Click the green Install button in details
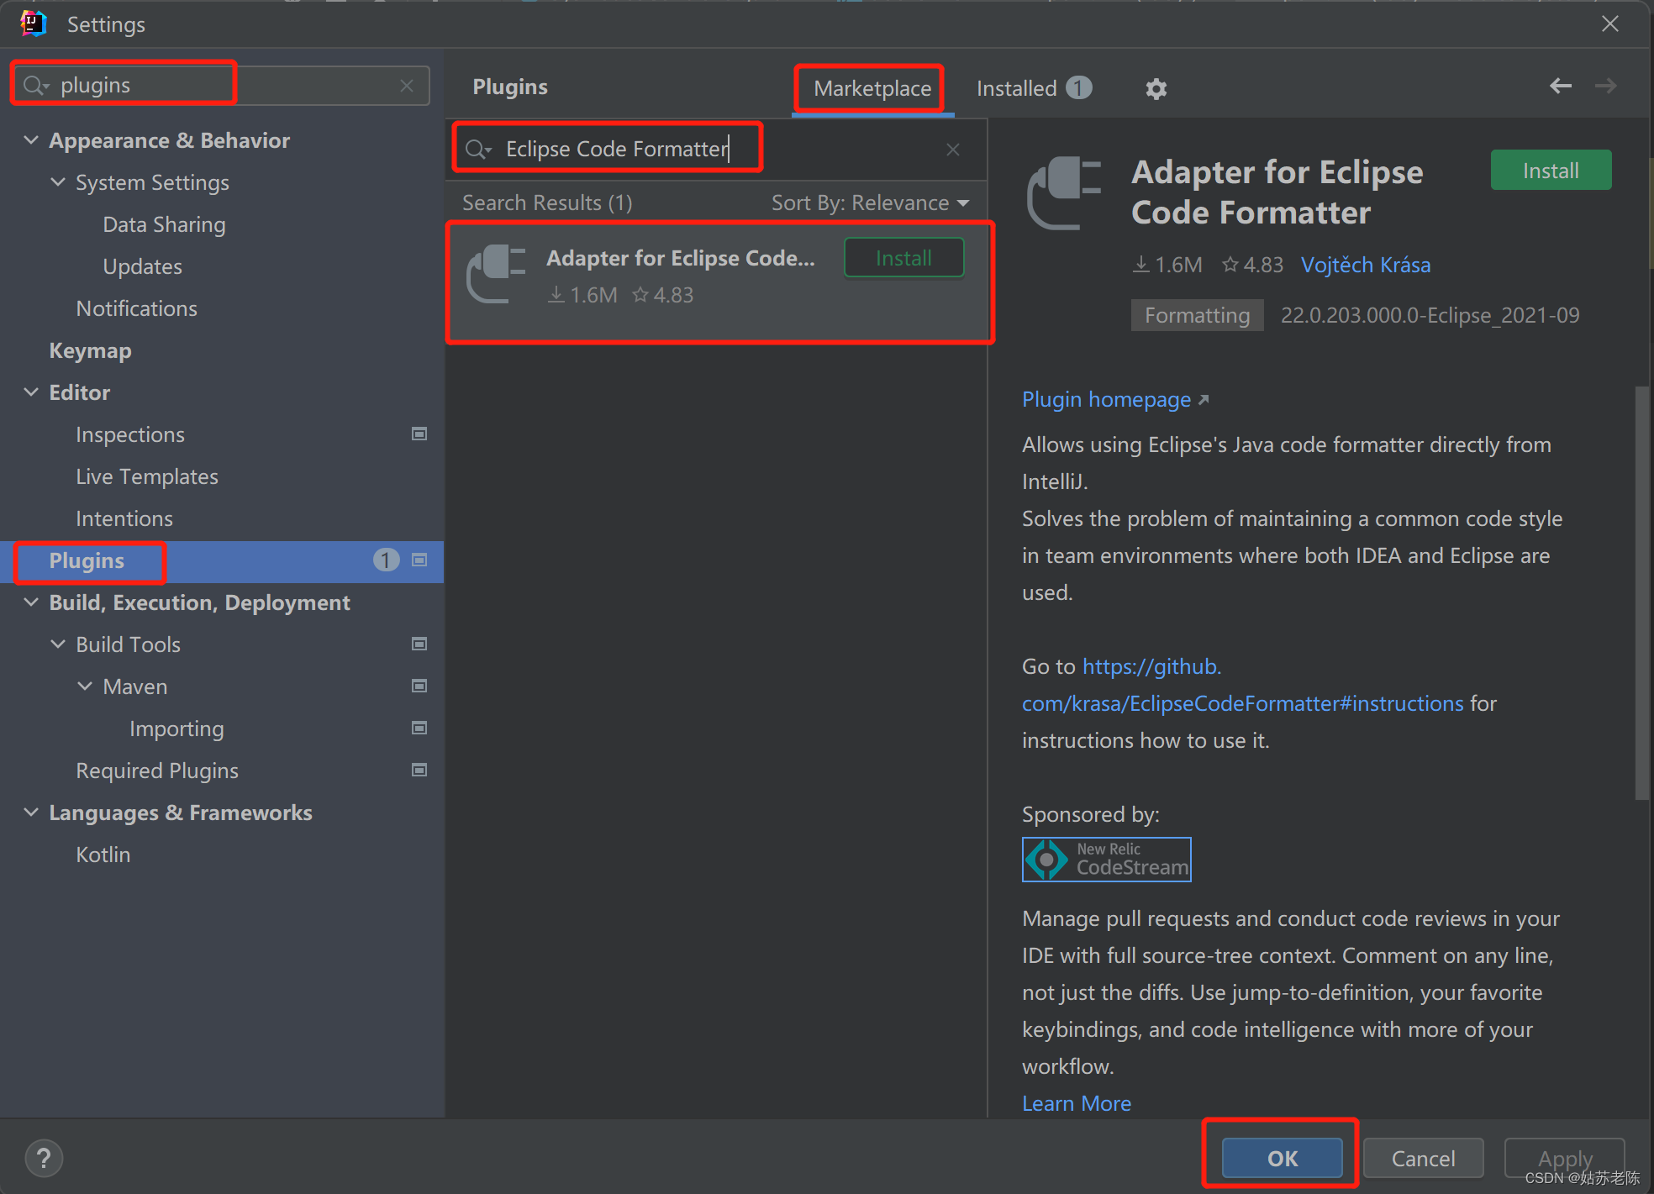The height and width of the screenshot is (1194, 1654). pyautogui.click(x=1551, y=171)
